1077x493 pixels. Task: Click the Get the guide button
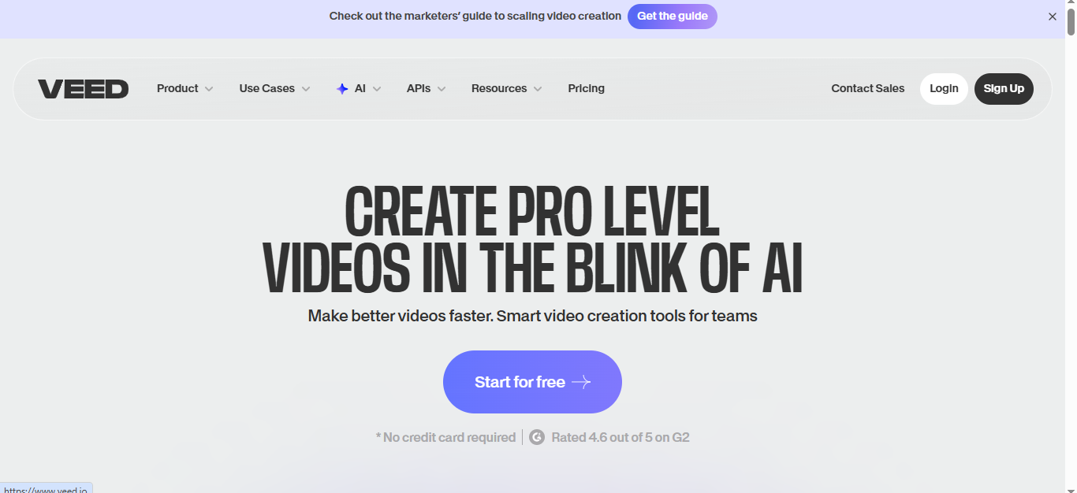(673, 17)
